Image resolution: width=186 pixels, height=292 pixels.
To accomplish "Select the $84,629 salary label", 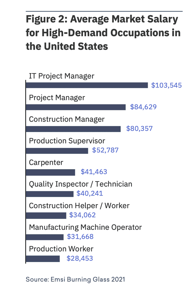I will 143,107.
